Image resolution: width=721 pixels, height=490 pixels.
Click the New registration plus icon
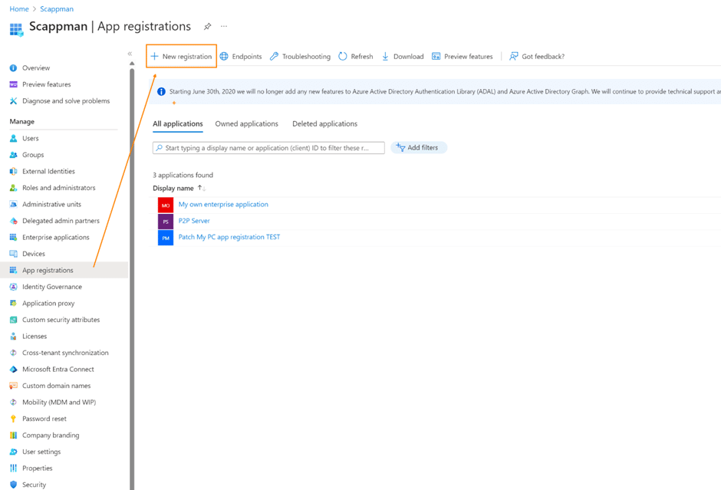[x=154, y=56]
